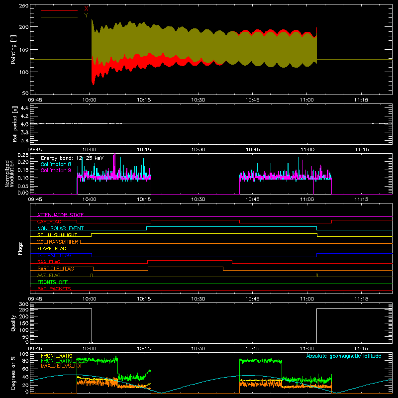
Task: Click the MAX_DET_VS_TOT legend entry
Action: [62, 366]
